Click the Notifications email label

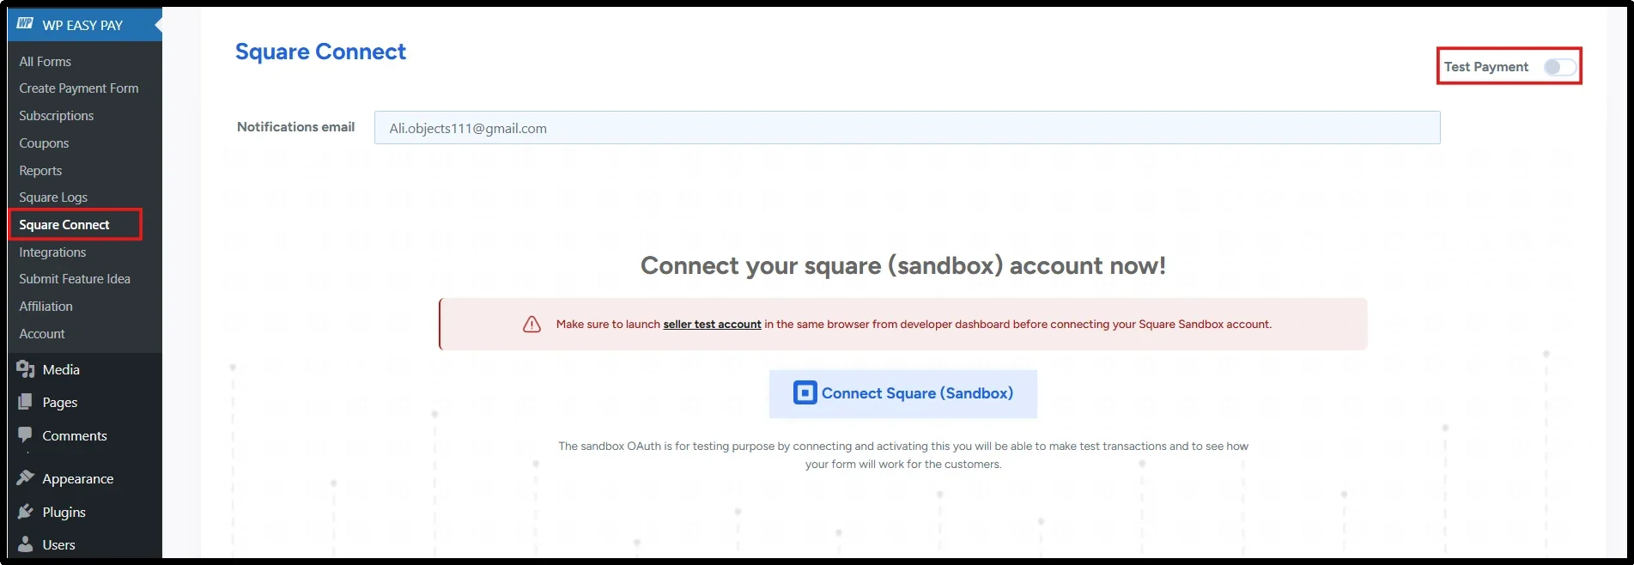pyautogui.click(x=295, y=127)
